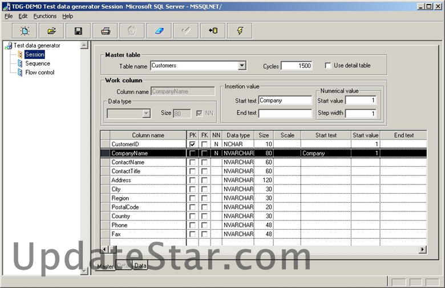This screenshot has width=445, height=288.
Task: Select the Session tree item
Action: pos(35,54)
